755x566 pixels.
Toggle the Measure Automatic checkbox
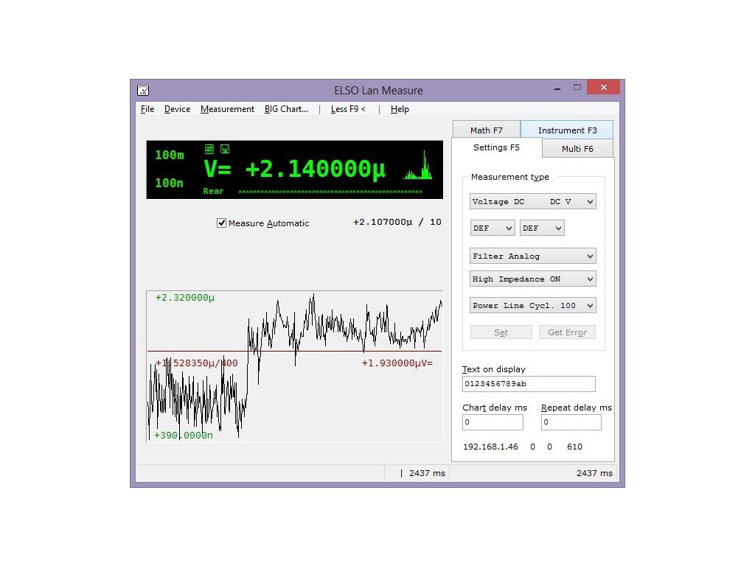click(x=221, y=223)
